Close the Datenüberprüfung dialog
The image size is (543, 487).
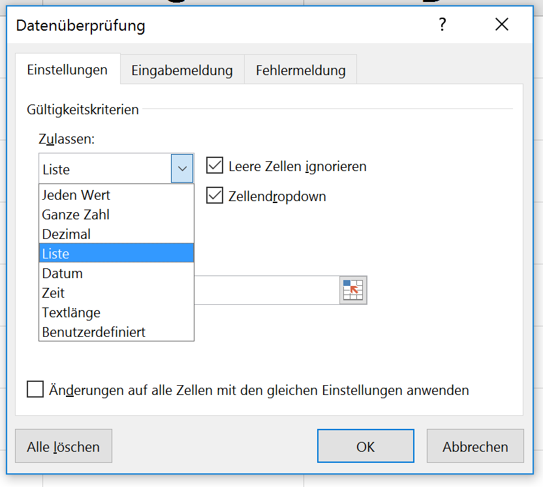coord(501,25)
